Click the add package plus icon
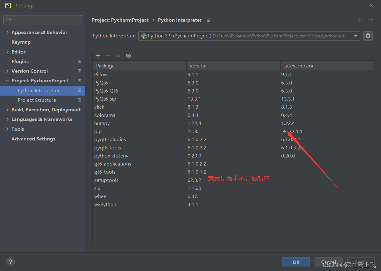 [x=98, y=56]
